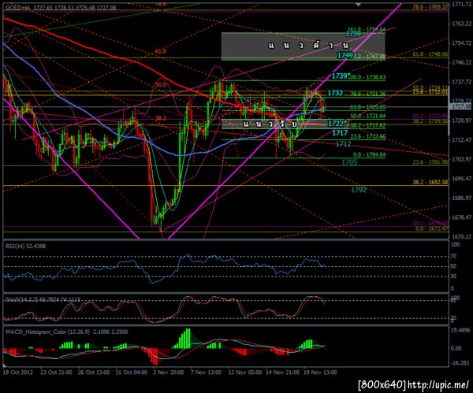473x393 pixels.
Task: Click the time axis label 26 Oct 13:00
Action: click(94, 373)
